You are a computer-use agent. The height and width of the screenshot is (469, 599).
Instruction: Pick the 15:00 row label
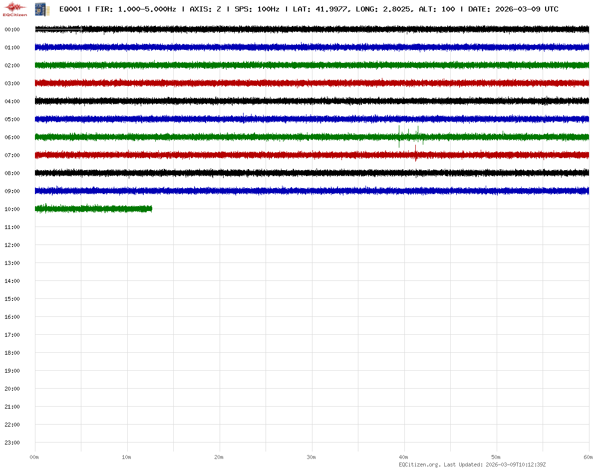(x=12, y=299)
